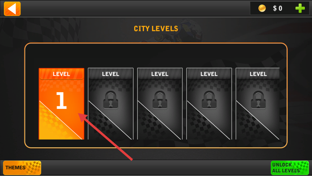Click the LEVEL header of fifth locked card
The image size is (312, 176).
click(258, 74)
